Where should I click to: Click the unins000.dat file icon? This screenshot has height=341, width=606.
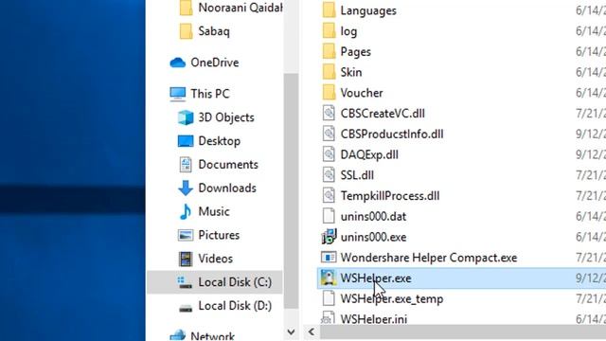coord(329,216)
